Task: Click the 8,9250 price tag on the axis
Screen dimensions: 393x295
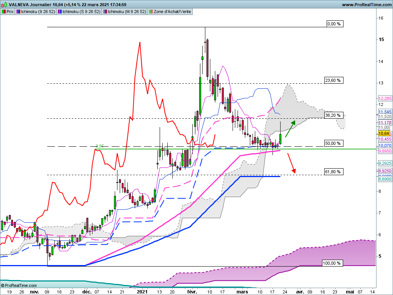Action: coord(385,171)
